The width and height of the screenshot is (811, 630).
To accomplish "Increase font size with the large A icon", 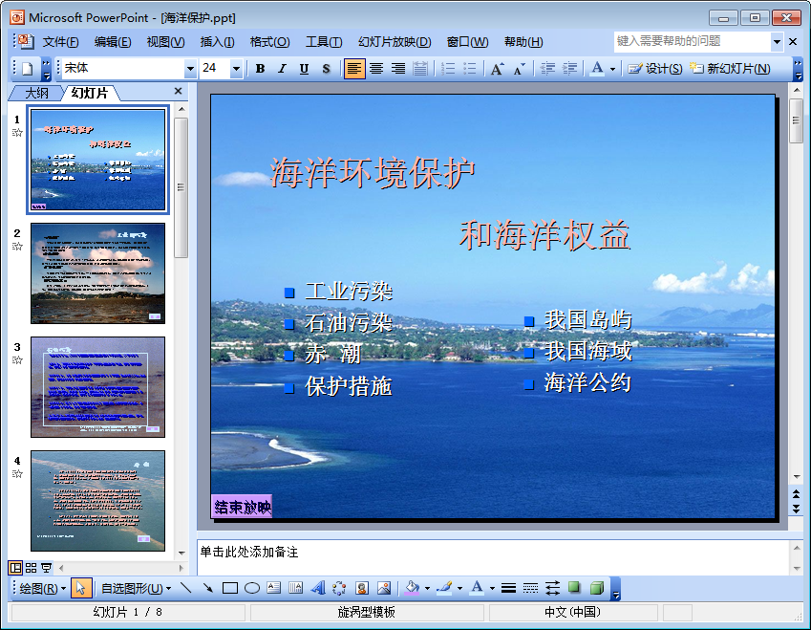I will coord(497,68).
